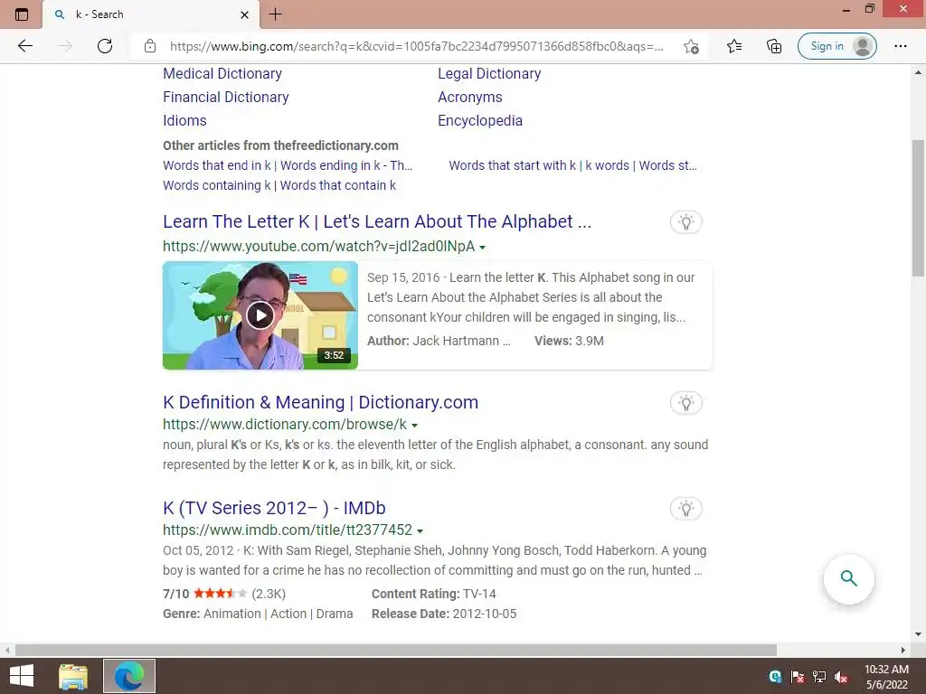The height and width of the screenshot is (694, 926).
Task: Click lightbulb icon beside IMDb result
Action: [x=685, y=509]
